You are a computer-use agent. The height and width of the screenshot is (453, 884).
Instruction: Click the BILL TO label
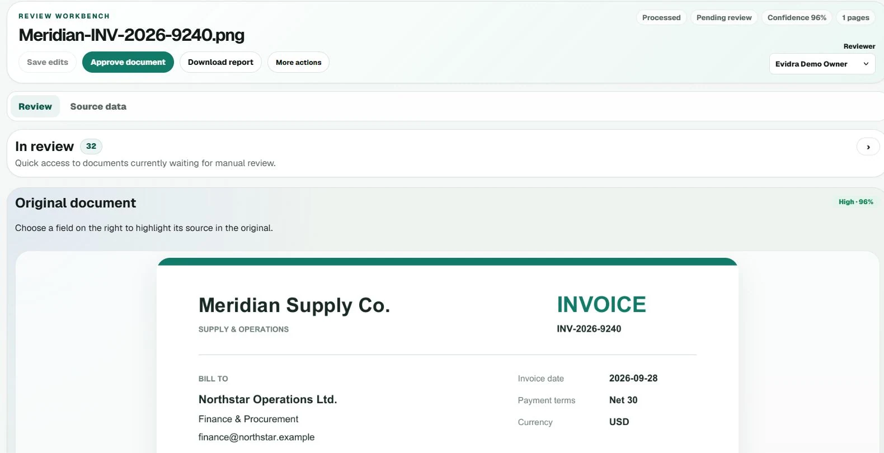(x=213, y=379)
